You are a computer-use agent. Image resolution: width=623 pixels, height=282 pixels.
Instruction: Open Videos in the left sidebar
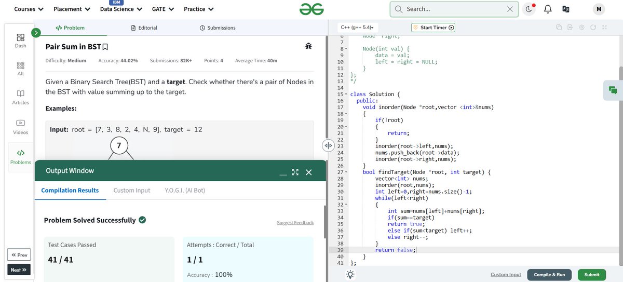pyautogui.click(x=20, y=127)
